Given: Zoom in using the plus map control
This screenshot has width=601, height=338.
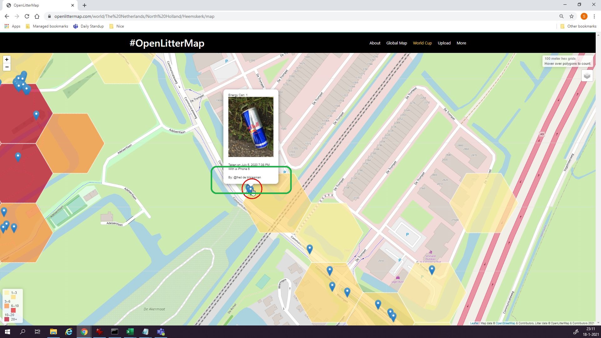Looking at the screenshot, I should point(7,59).
